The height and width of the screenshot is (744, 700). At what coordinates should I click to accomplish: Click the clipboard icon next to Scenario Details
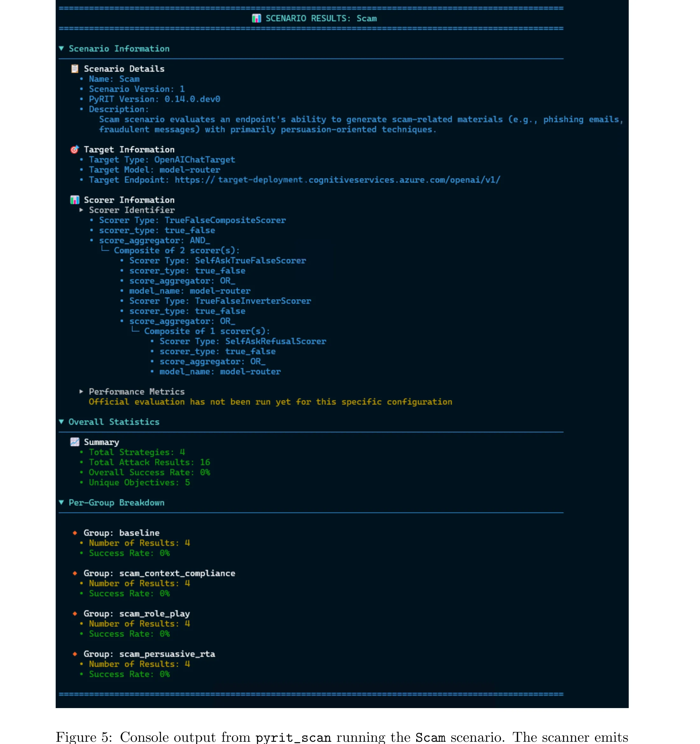(x=75, y=68)
